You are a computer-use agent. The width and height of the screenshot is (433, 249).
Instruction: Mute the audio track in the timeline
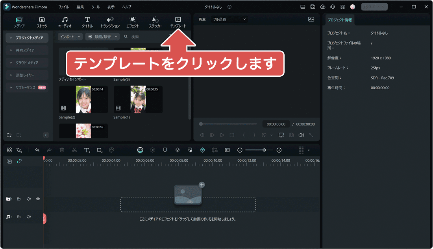point(28,216)
